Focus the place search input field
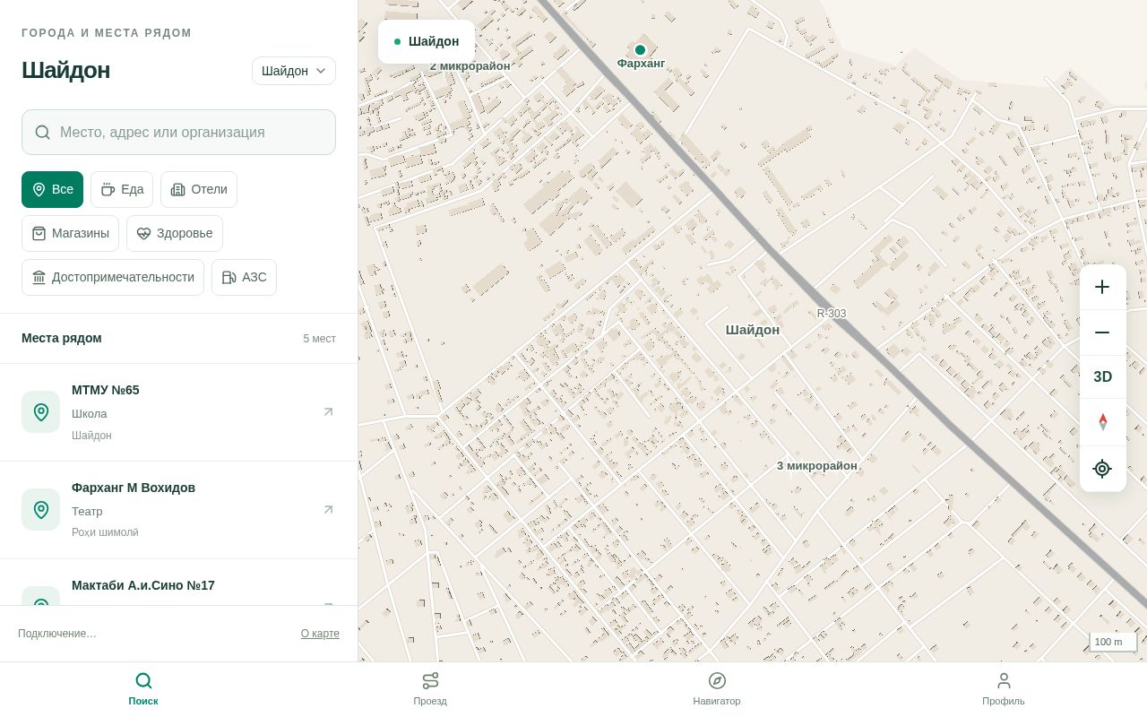 point(178,133)
